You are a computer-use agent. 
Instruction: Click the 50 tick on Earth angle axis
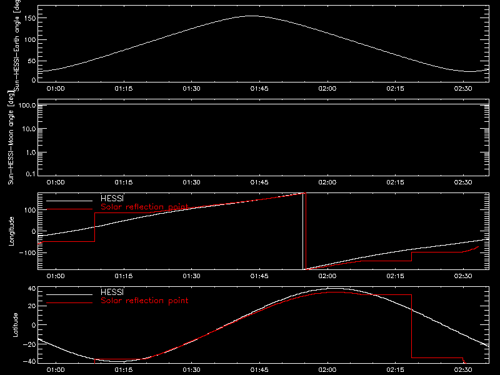click(x=32, y=61)
